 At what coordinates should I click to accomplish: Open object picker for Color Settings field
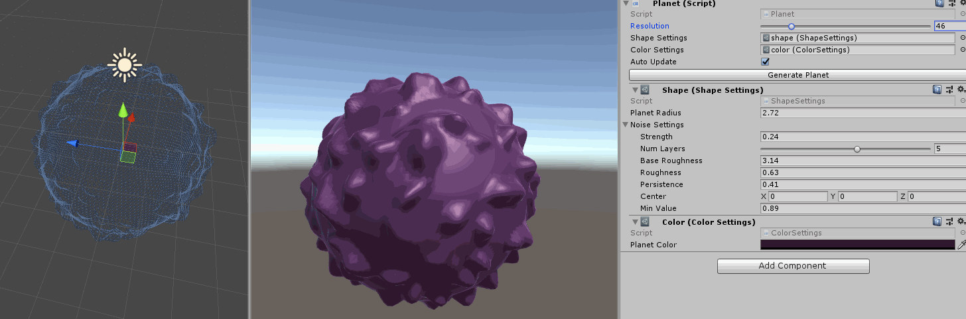click(x=962, y=50)
